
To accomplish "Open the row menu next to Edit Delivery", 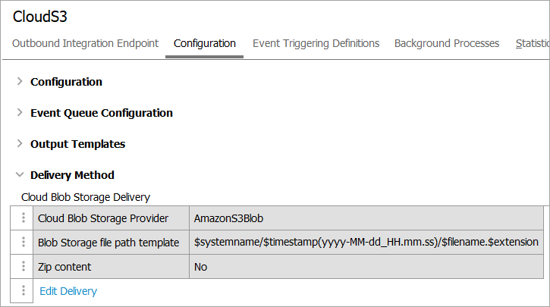I will pyautogui.click(x=24, y=291).
